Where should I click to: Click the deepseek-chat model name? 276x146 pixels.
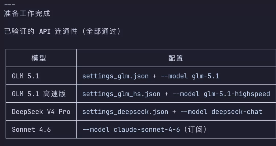coord(237,112)
